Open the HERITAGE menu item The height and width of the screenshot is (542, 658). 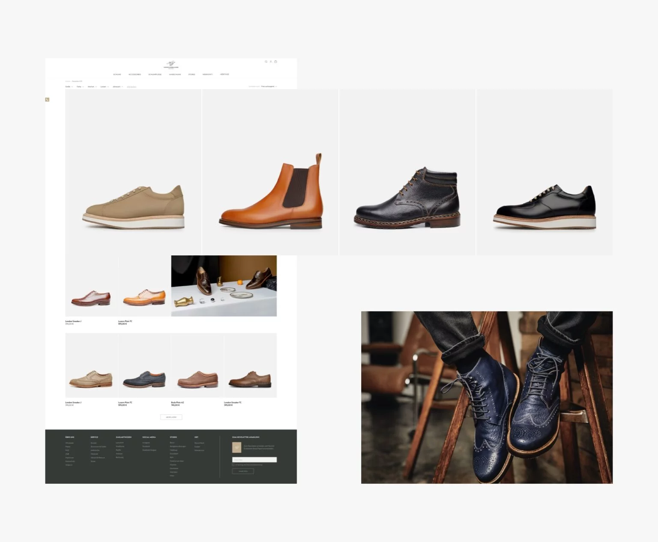coord(224,74)
